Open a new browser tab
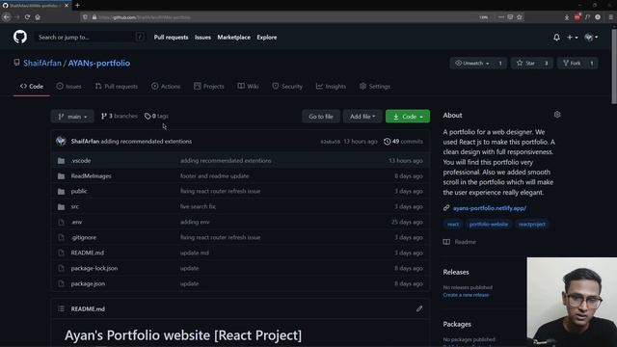The image size is (617, 347). 77,5
